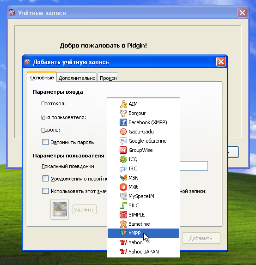Toggle Использовать этот значок checkbox
Image resolution: width=256 pixels, height=265 pixels.
coord(45,191)
